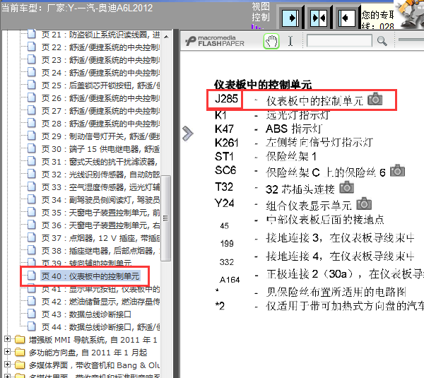Click the tree panel vertical scrollbar
This screenshot has width=424, height=378.
(167, 177)
